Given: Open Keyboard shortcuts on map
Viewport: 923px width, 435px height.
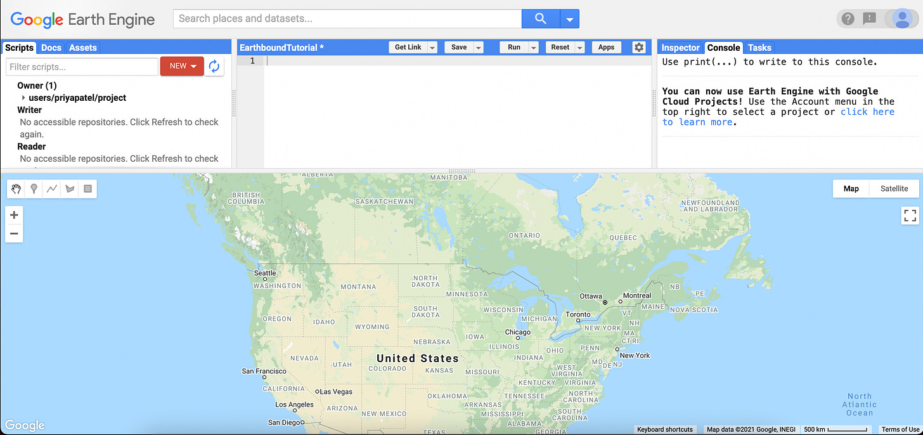Looking at the screenshot, I should tap(665, 429).
